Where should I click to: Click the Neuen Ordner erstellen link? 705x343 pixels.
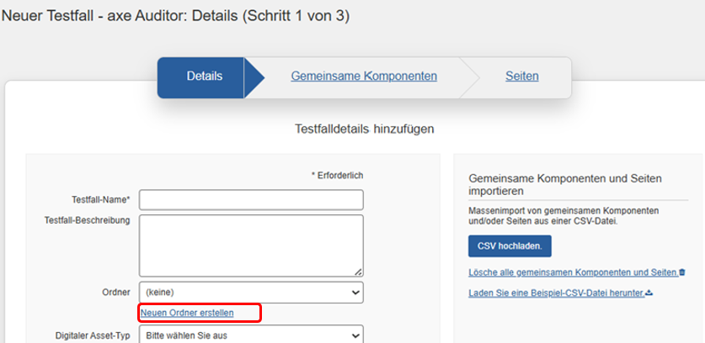[x=187, y=313]
